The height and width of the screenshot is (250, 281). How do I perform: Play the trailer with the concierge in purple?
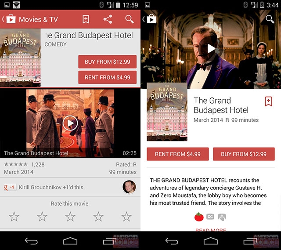(211, 49)
